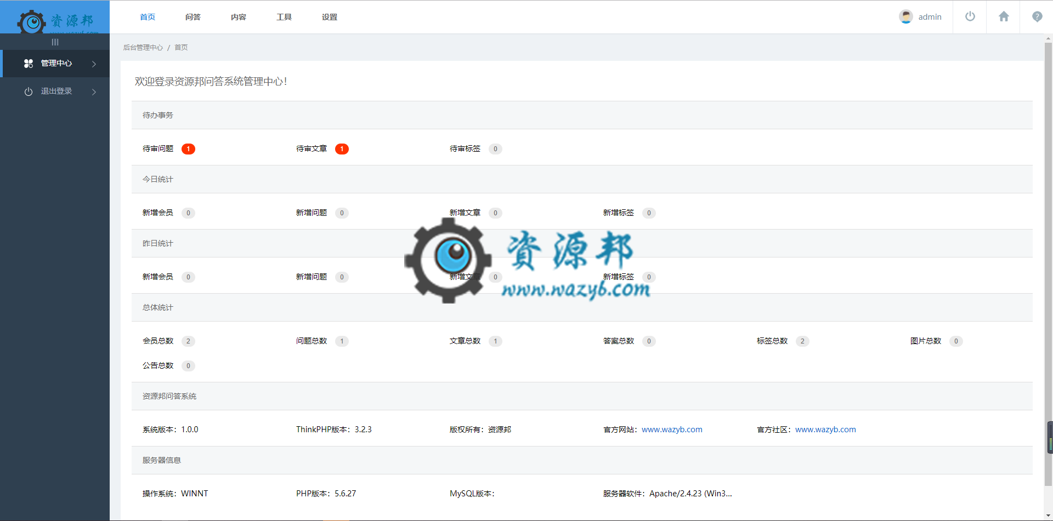Select the 工具 top menu

[x=284, y=17]
